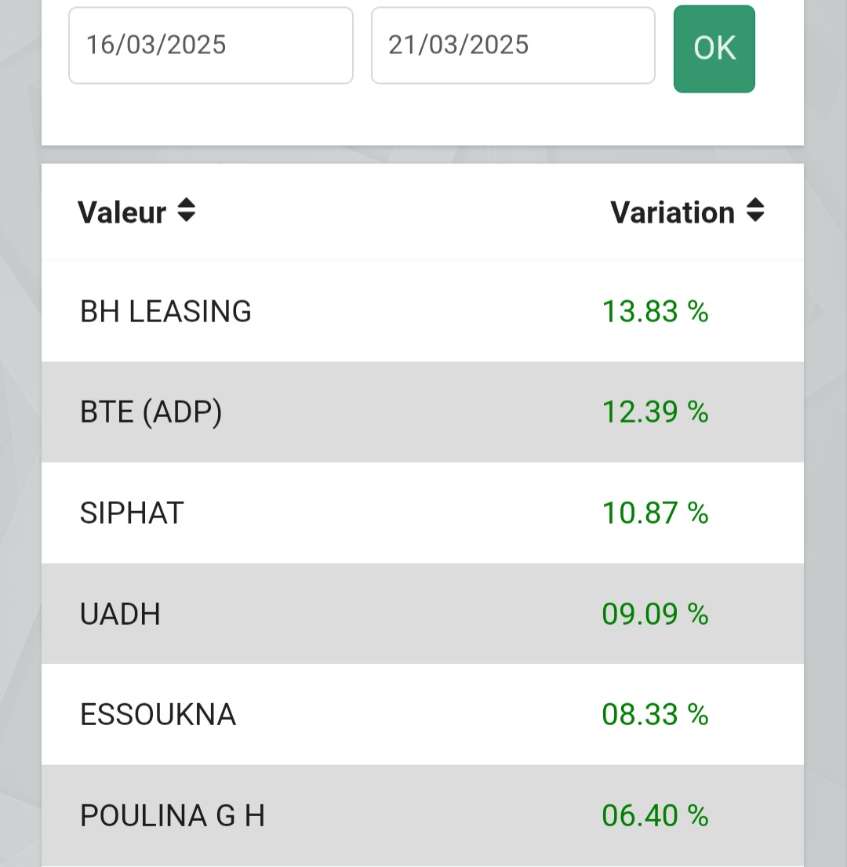Click the 06.40 % variation value

pos(655,815)
